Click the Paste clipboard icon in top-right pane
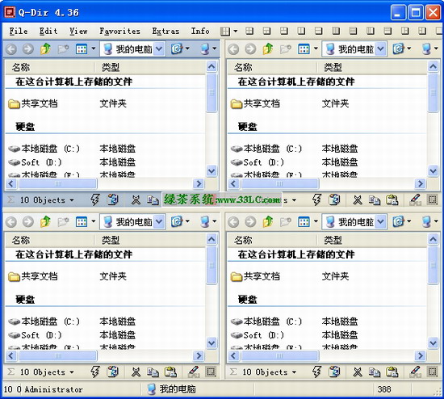Viewport: 444px width, 399px height. point(392,200)
